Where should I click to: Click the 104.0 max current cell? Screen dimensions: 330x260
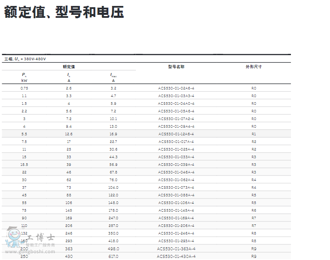coord(113,187)
